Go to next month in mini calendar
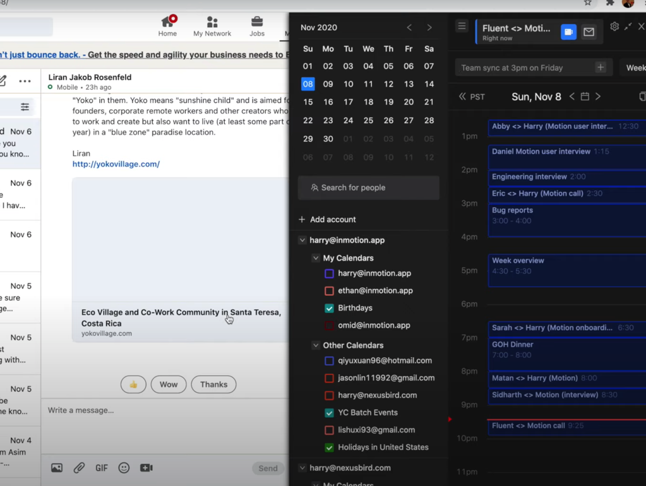 (x=429, y=28)
